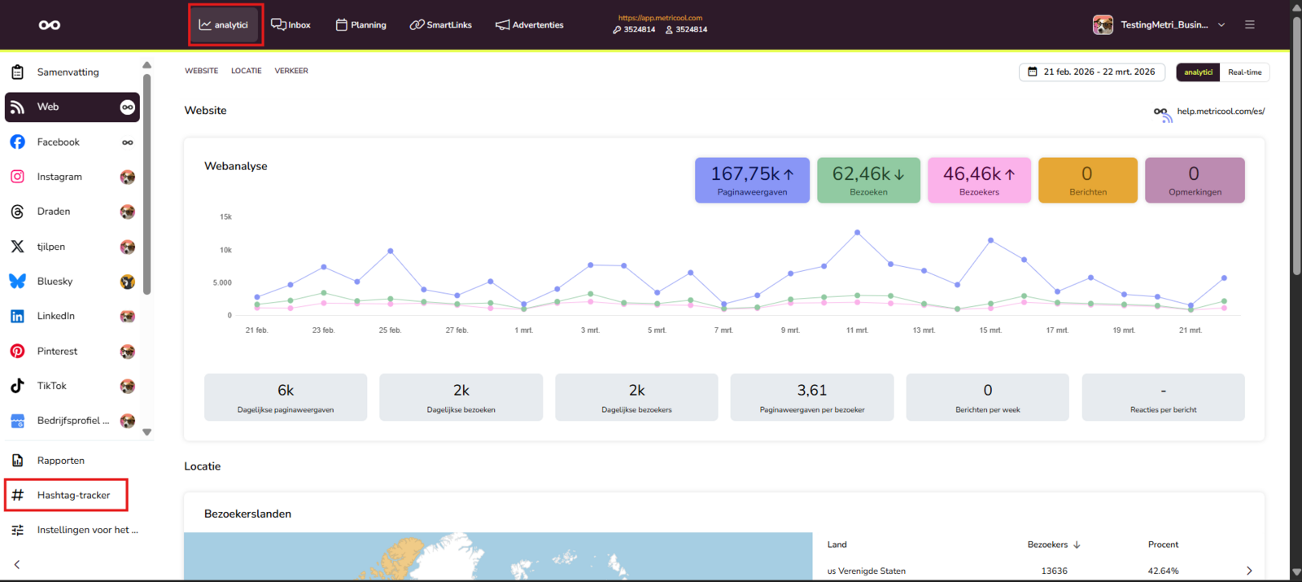Expand the Verenigde Staten row chevron
Screen dimensions: 1302x582
[x=1249, y=571]
